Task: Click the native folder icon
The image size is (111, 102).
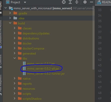Action: [20, 78]
